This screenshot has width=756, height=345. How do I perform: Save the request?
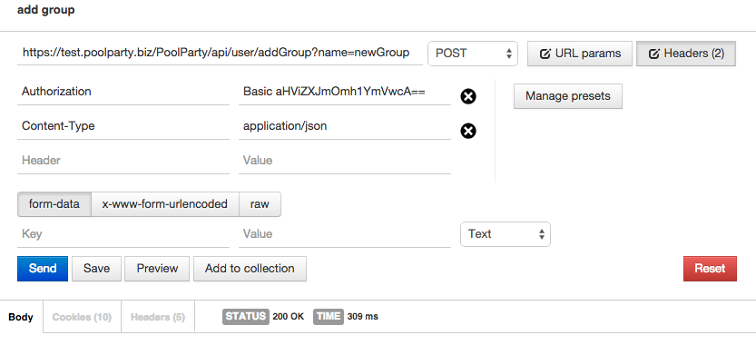point(96,268)
